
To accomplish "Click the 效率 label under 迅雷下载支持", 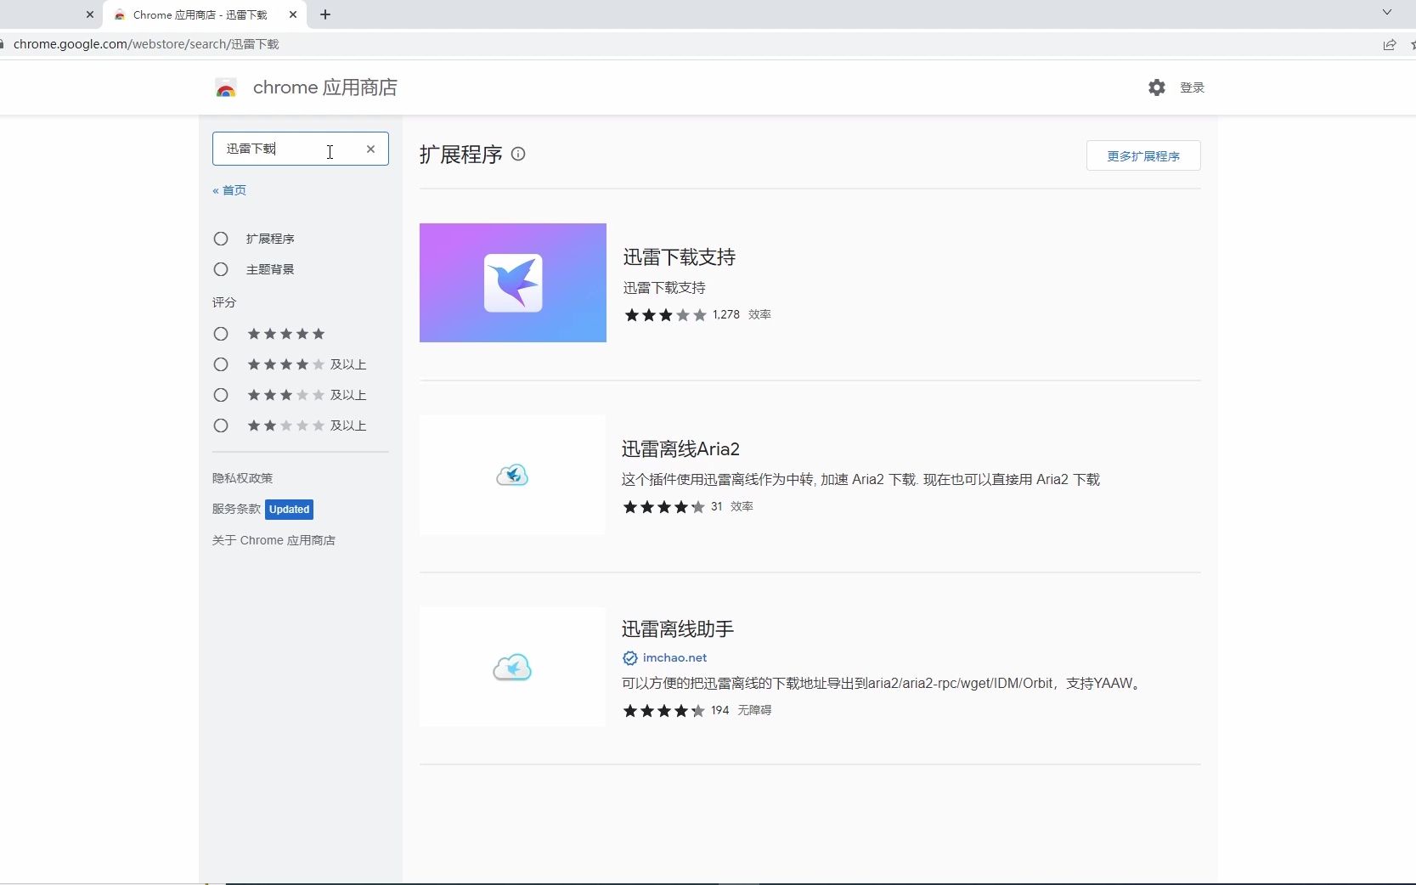I will (x=759, y=315).
